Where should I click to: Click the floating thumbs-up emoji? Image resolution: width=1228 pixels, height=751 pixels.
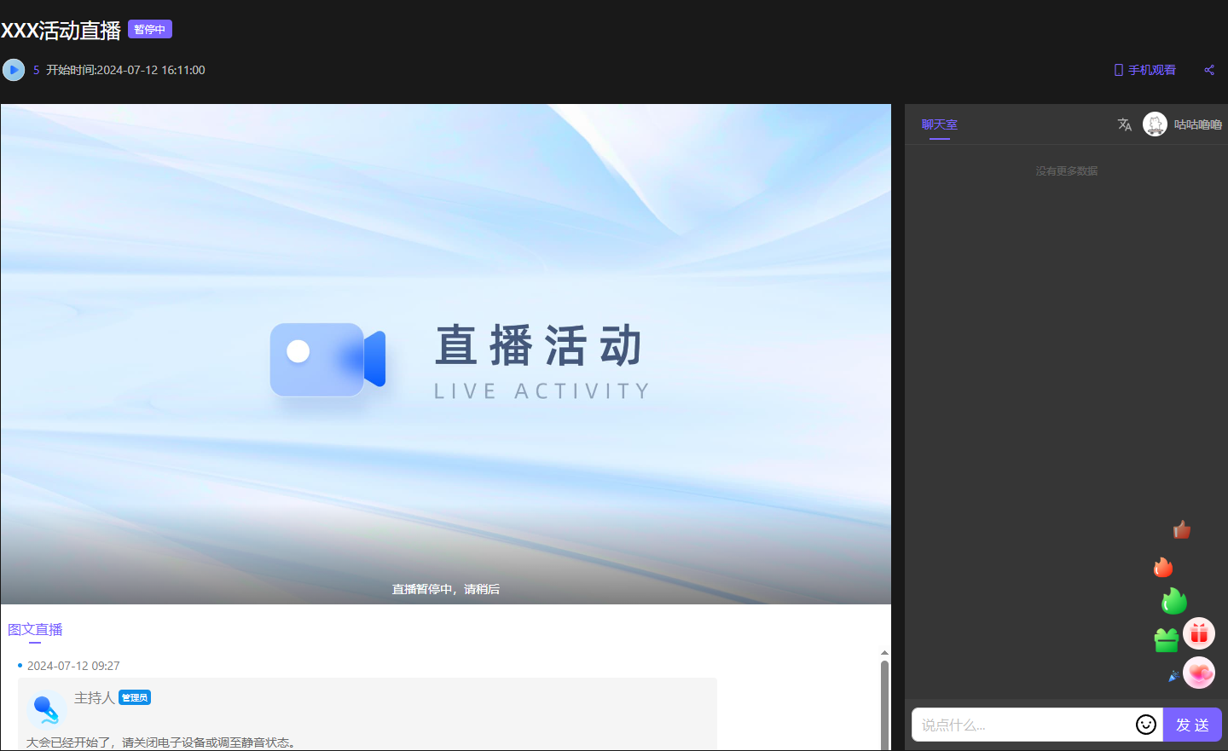pos(1181,530)
